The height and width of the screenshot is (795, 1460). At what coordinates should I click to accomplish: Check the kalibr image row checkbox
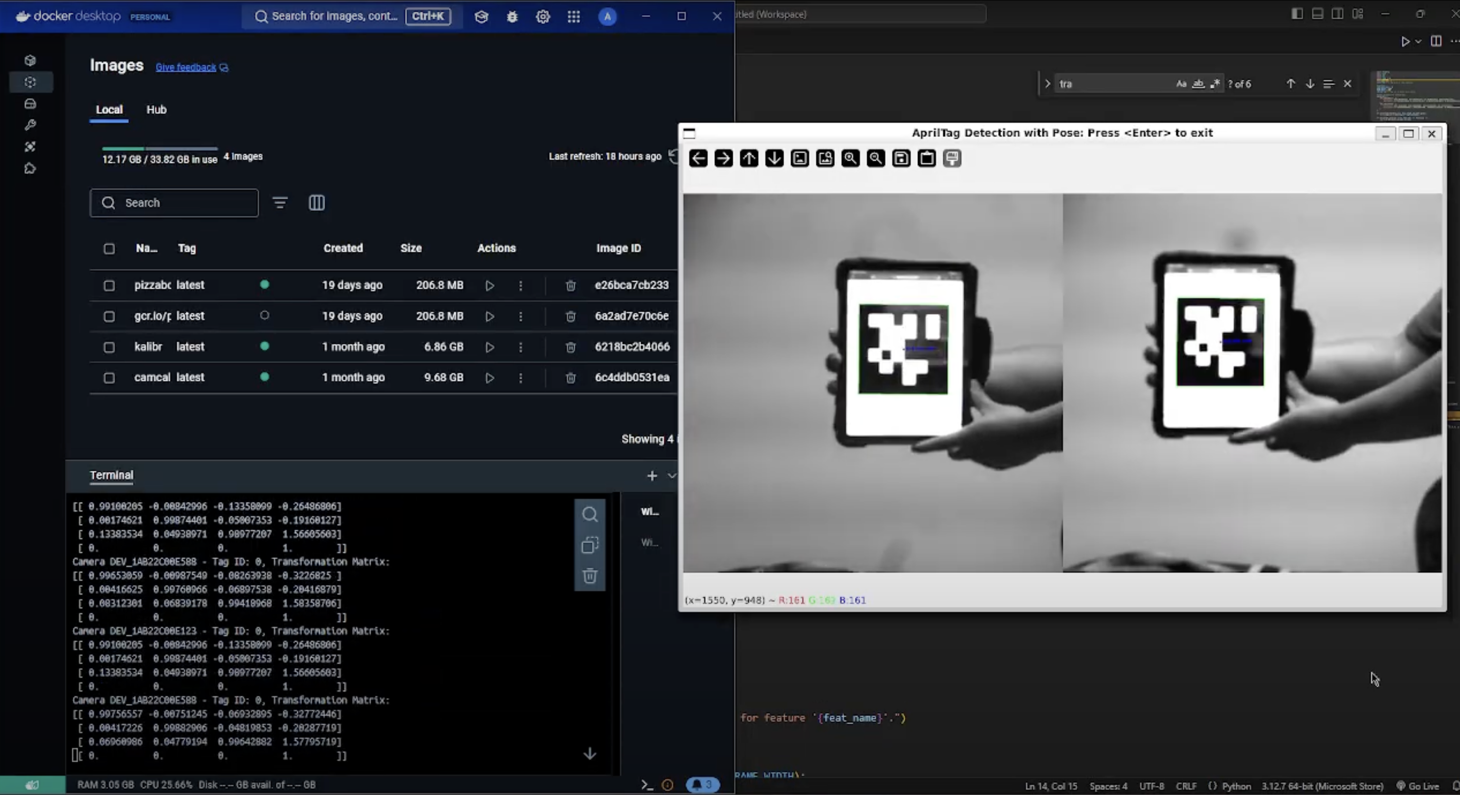(109, 347)
